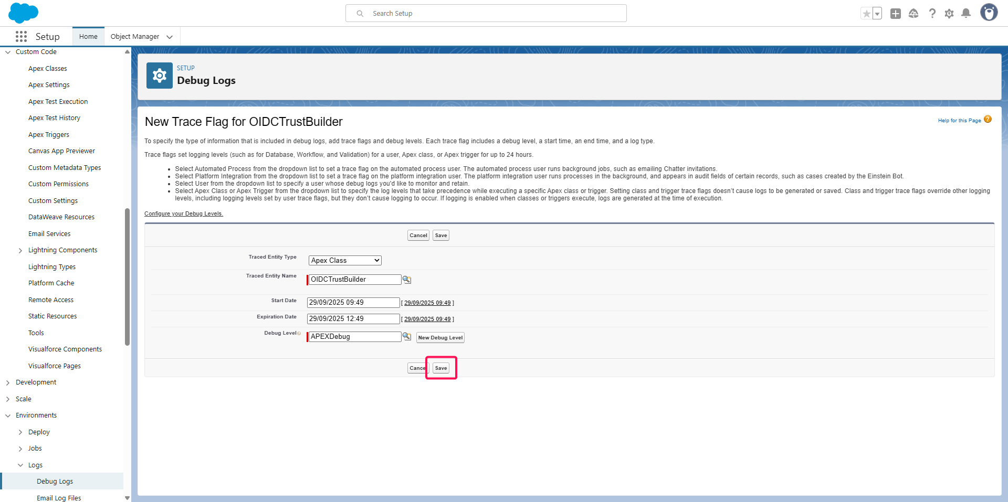
Task: Open the Setup gear menu icon
Action: tap(949, 14)
